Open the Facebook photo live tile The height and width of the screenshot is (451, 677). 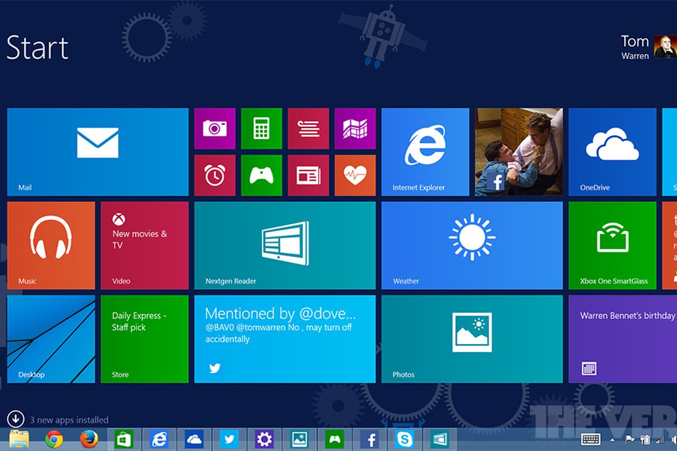518,152
